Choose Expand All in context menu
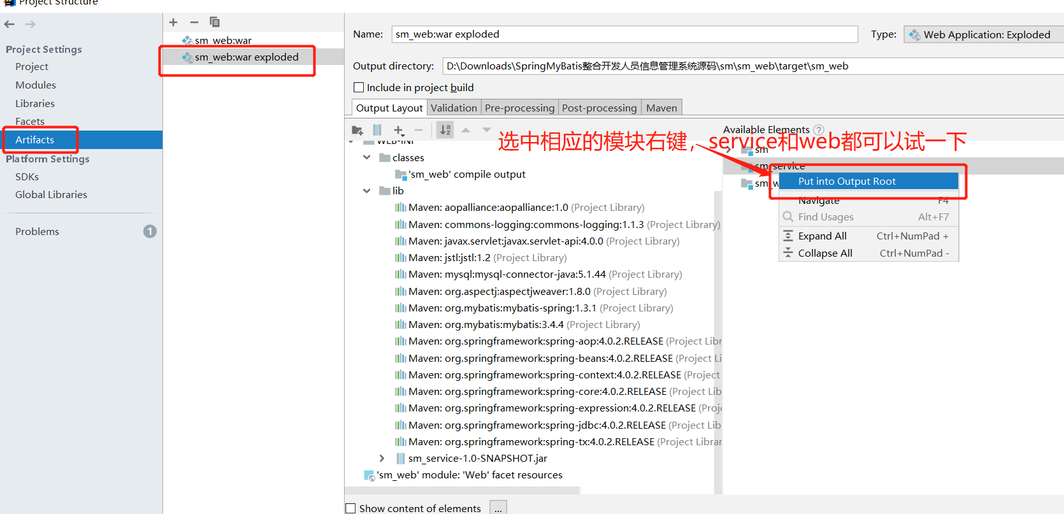Screen dimensions: 1064x514 click(x=868, y=236)
